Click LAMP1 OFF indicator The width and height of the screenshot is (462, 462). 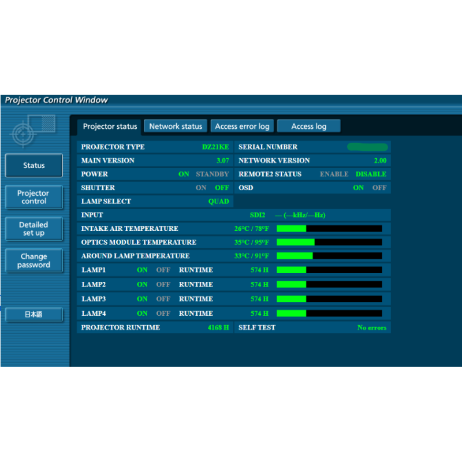(x=163, y=270)
